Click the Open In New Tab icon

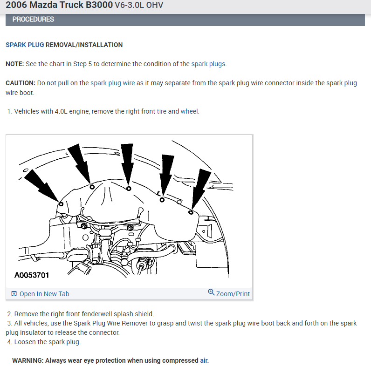[14, 293]
